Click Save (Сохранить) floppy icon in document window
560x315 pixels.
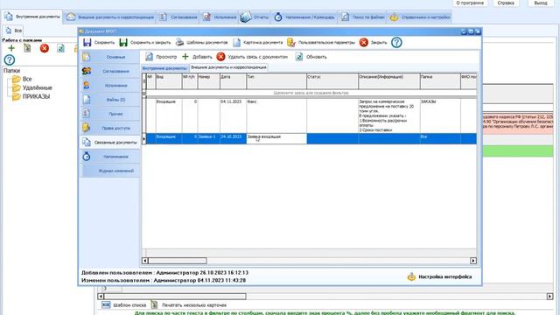click(x=87, y=43)
